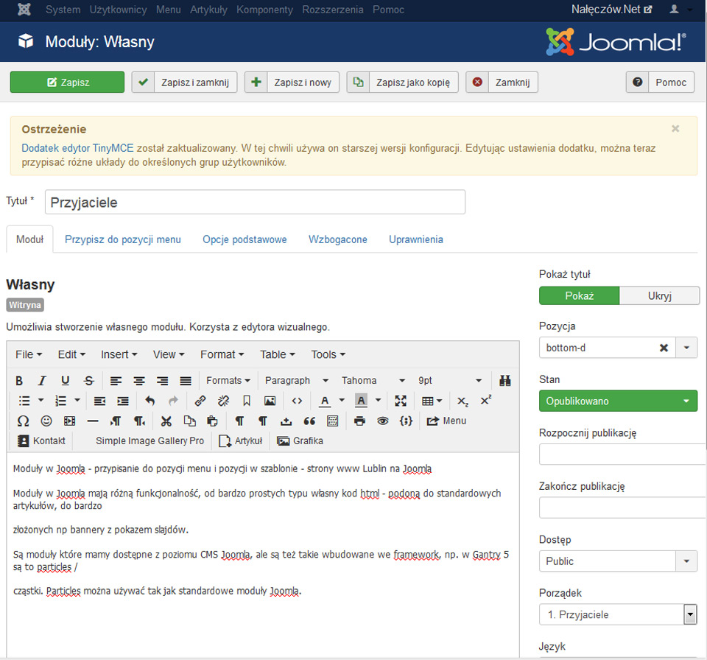Apply text color A button
Screen dimensions: 707x660
[x=325, y=401]
